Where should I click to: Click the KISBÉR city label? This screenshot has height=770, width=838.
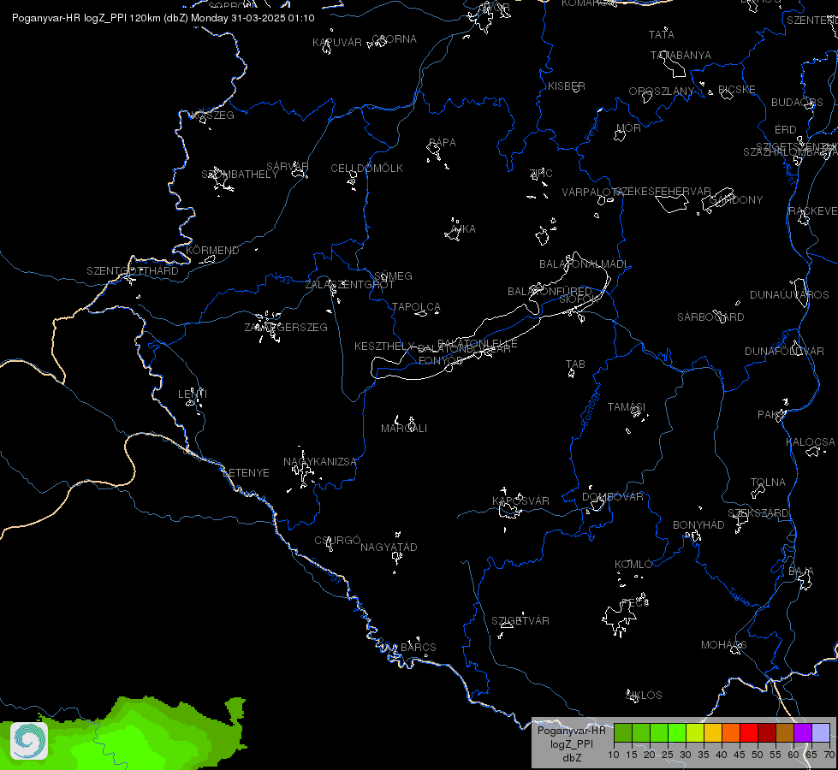click(x=567, y=86)
